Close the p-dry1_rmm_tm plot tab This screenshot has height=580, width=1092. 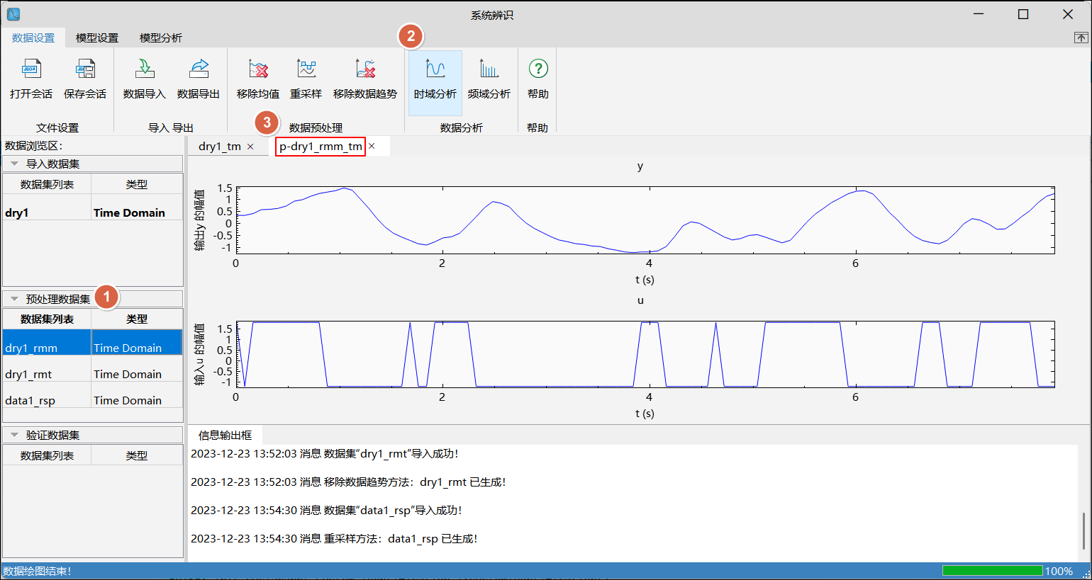coord(372,147)
